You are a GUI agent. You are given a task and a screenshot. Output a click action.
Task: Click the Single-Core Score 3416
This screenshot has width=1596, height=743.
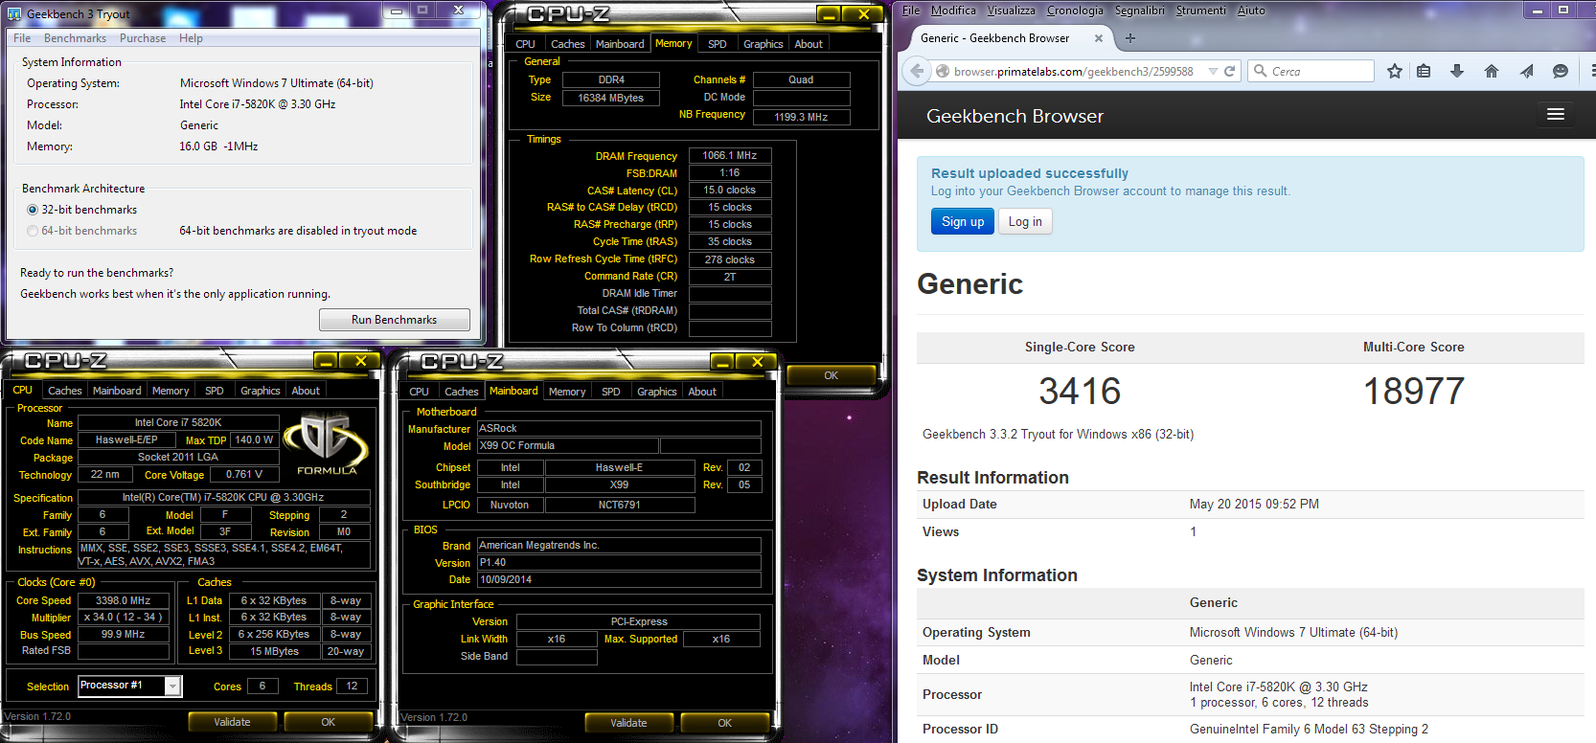coord(1080,391)
